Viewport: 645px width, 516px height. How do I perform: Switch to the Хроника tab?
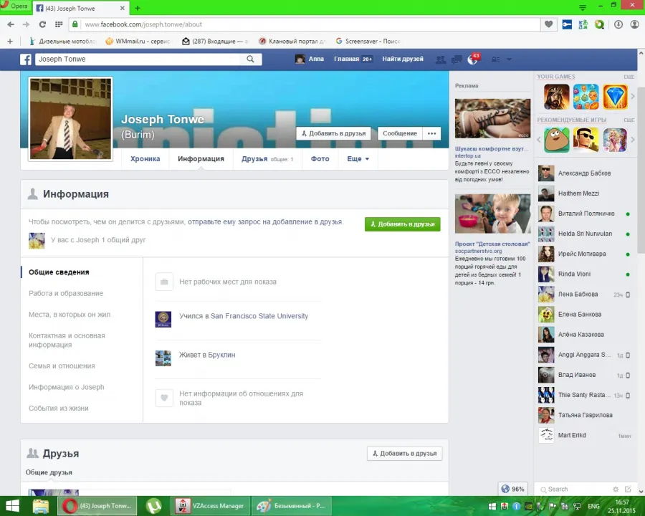tap(145, 159)
